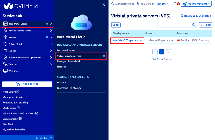Click the Order button
Screen dimensions: 215x140
click(116, 25)
